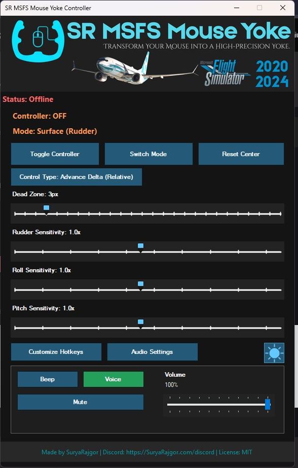Screen dimensions: 298x468
Task: Click the transform your mouse tagline
Action: click(197, 46)
